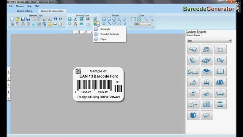
Task: Select the small barcode marked 01 on label
Action: (x=118, y=88)
